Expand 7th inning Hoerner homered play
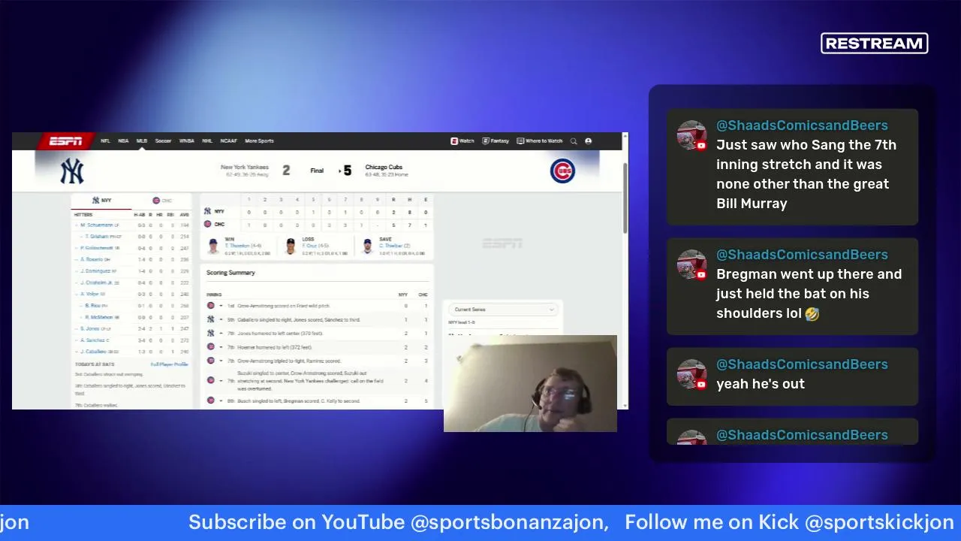 point(221,347)
